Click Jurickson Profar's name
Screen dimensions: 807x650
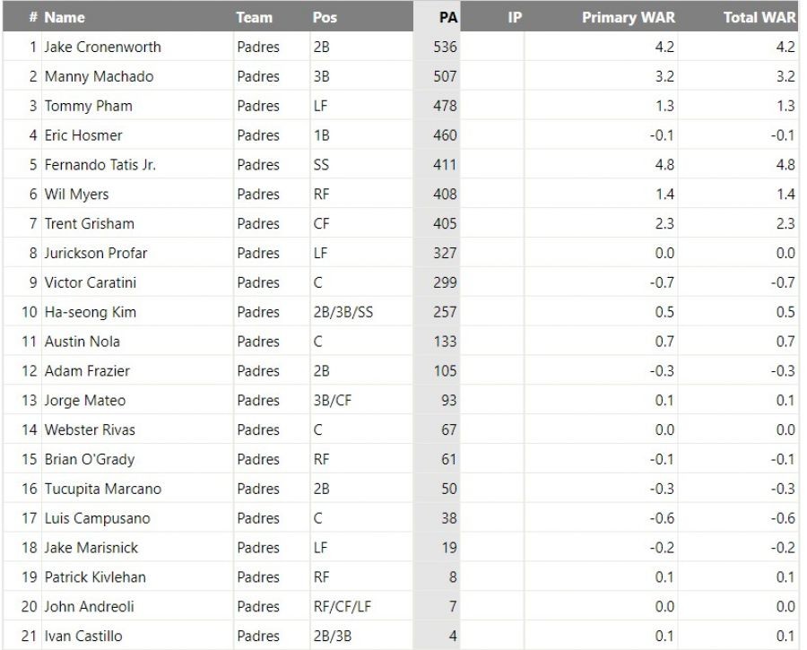coord(96,253)
